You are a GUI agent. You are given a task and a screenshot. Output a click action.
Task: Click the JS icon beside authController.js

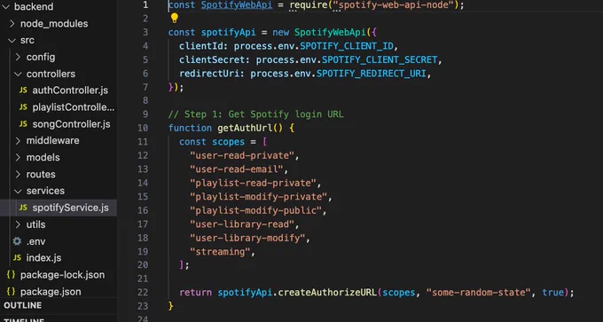(x=23, y=90)
